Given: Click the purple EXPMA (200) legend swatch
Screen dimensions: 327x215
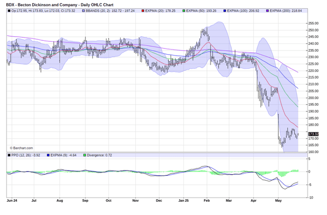Looking at the screenshot, I should 268,11.
